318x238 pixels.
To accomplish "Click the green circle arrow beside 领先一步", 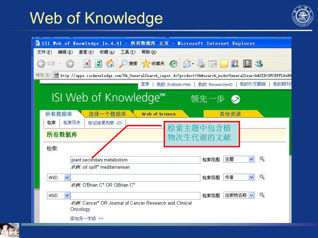I will pyautogui.click(x=236, y=99).
